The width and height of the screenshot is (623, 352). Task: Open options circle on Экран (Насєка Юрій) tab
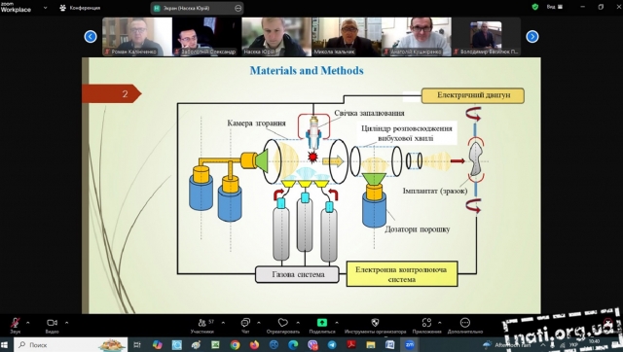238,8
